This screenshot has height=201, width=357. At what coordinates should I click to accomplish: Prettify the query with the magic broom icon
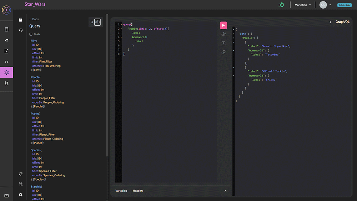click(223, 34)
